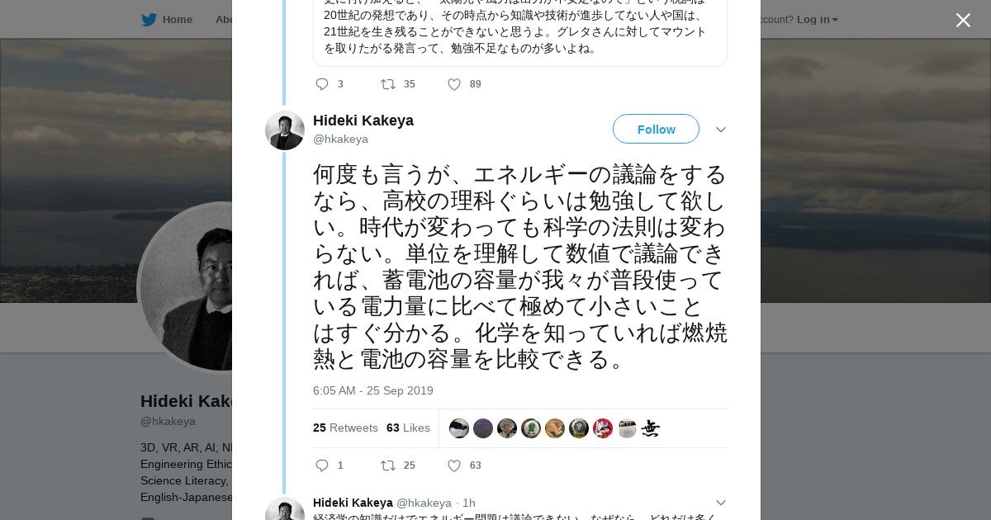Viewport: 991px width, 520px height.
Task: Like the top tweet with 89 likes
Action: [x=453, y=84]
